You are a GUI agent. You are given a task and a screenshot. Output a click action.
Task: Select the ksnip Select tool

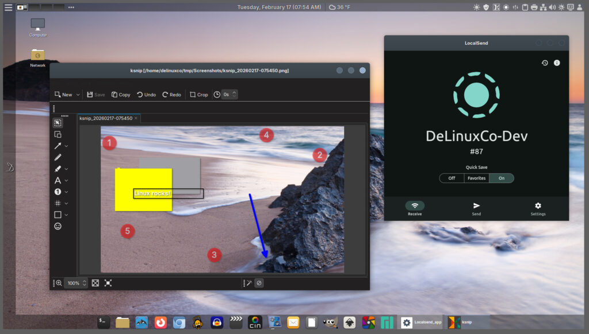tap(58, 123)
